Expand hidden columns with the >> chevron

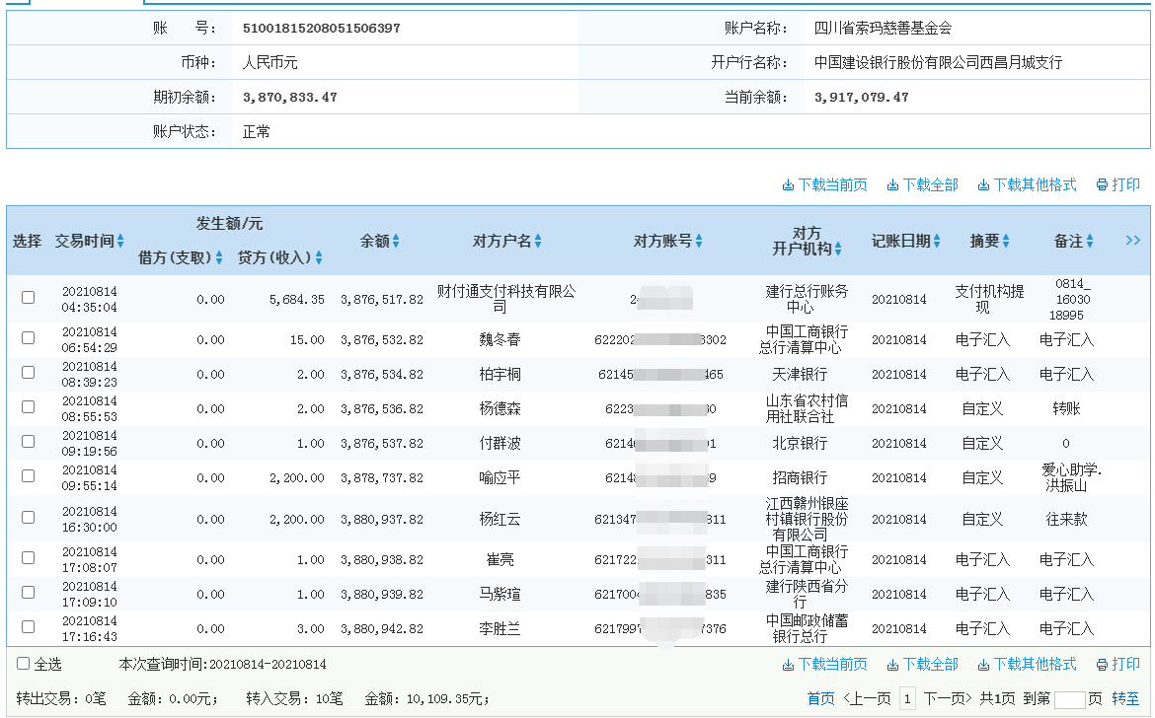tap(1133, 240)
